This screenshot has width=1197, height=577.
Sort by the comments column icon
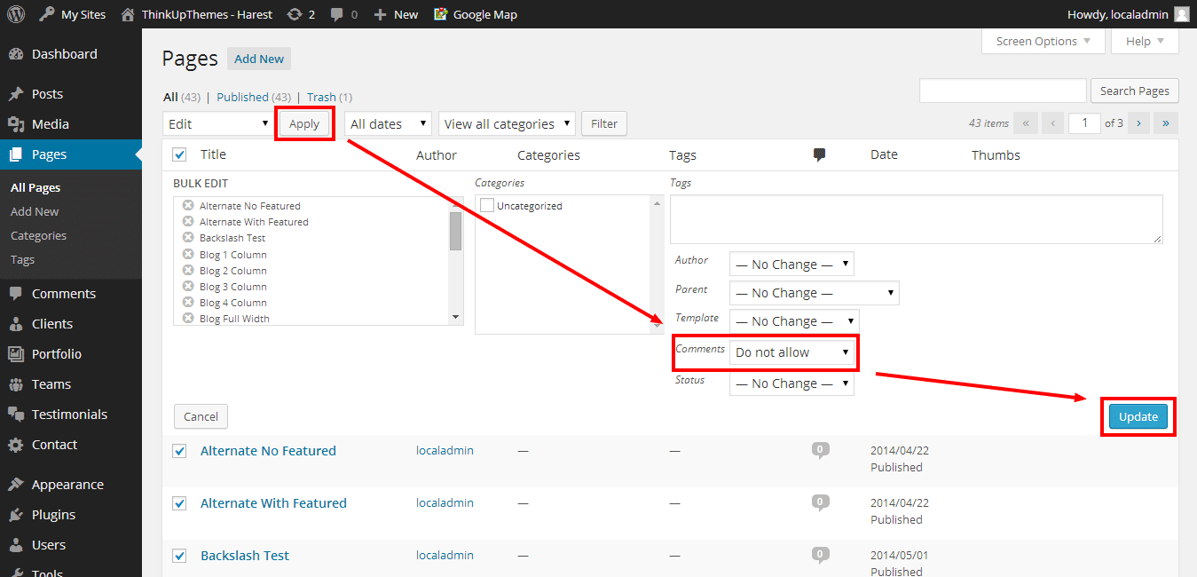point(819,154)
